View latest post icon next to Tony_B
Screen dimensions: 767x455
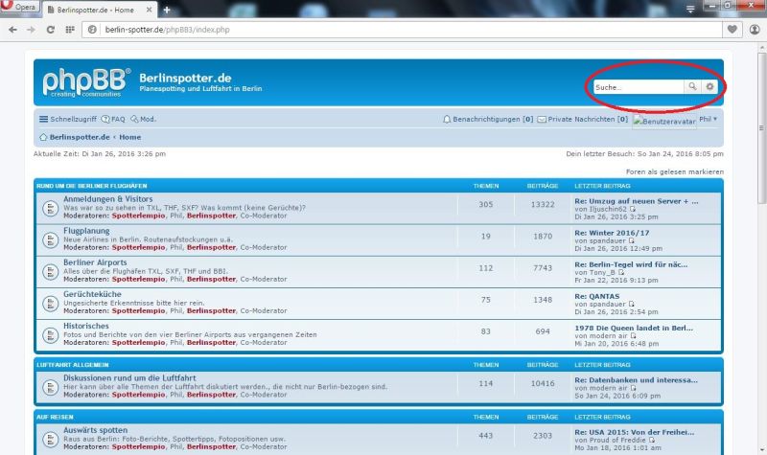pos(621,273)
